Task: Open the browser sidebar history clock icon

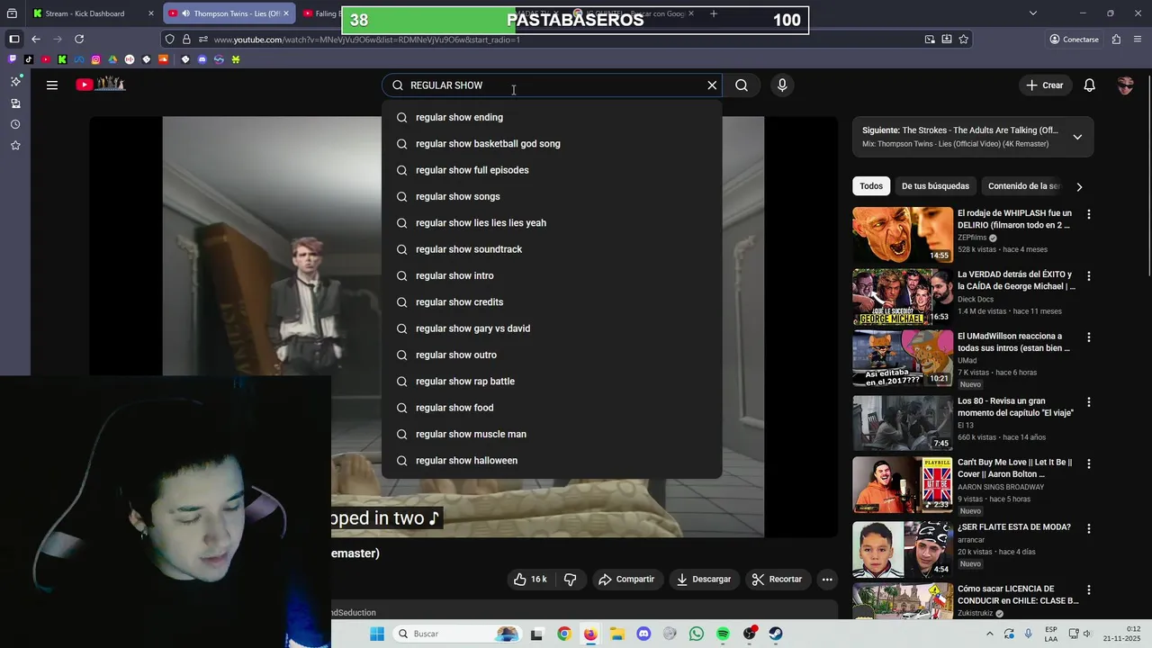Action: point(15,124)
